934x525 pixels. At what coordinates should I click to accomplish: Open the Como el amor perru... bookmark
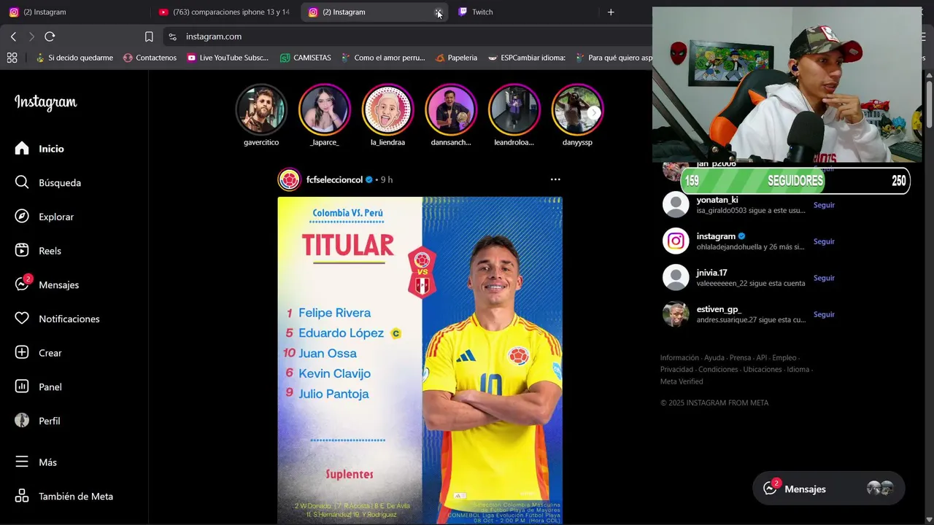coord(383,58)
